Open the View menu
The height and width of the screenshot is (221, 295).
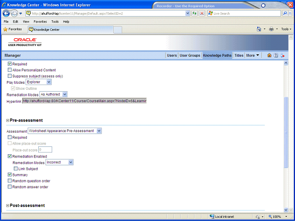(26, 22)
